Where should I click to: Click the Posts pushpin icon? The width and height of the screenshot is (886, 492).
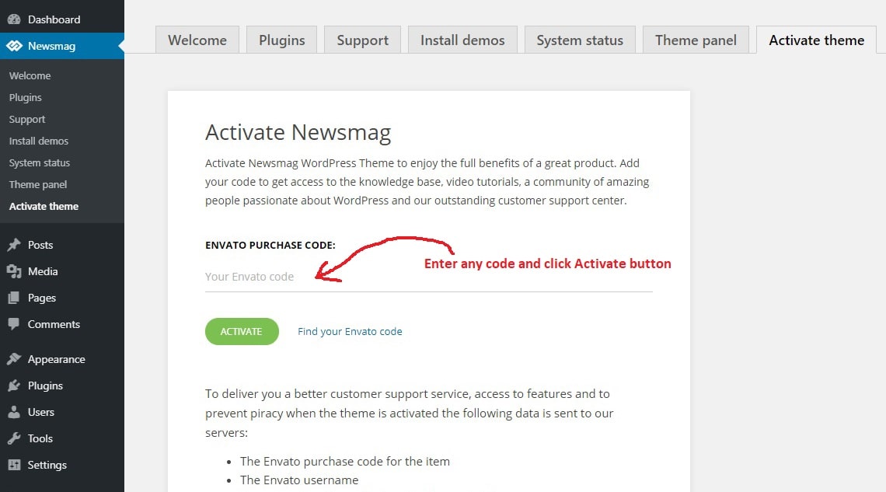(x=14, y=245)
